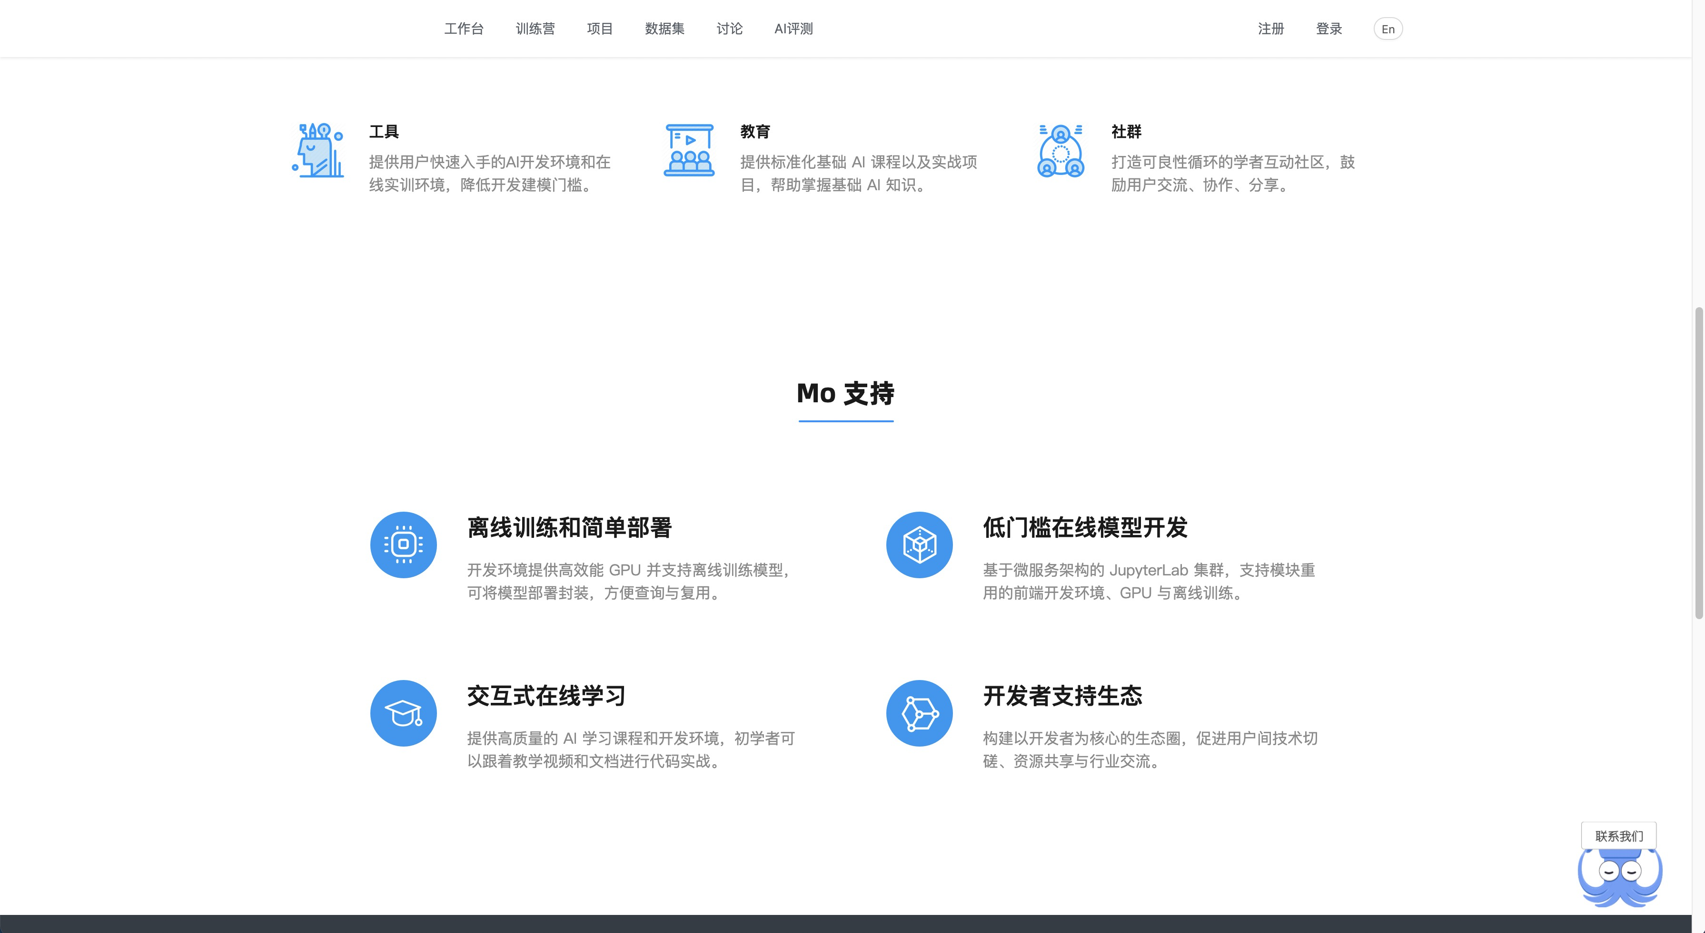Click the 交互式在线学习 heading

(x=546, y=696)
